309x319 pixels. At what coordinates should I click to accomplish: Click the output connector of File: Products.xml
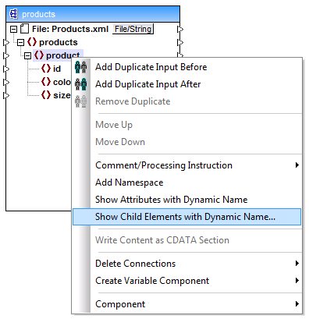click(180, 29)
